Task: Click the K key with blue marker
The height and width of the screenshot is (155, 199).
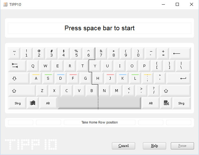Action: pos(123,78)
